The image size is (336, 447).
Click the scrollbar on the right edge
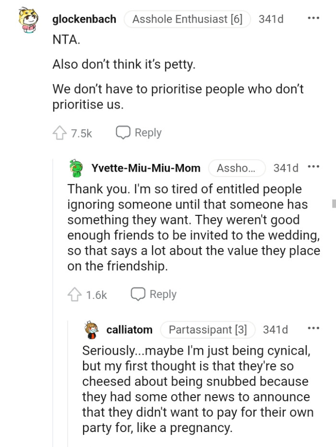pyautogui.click(x=334, y=203)
